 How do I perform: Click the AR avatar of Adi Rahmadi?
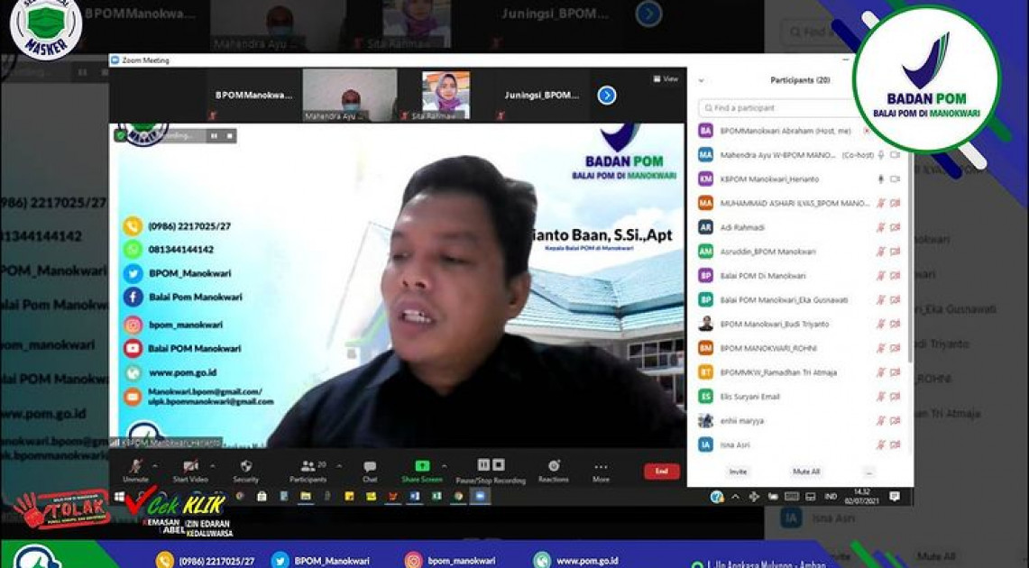tap(705, 227)
